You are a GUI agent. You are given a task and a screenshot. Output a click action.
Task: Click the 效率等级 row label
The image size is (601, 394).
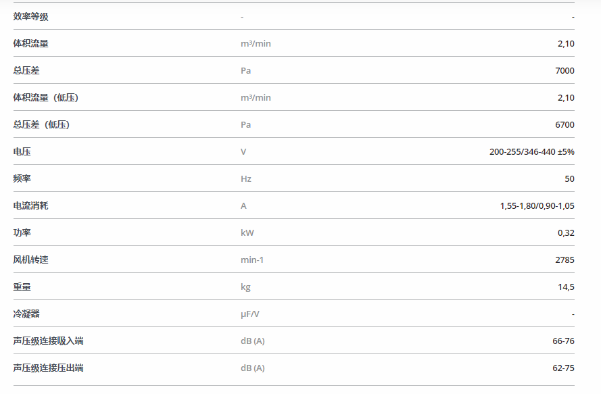(30, 16)
